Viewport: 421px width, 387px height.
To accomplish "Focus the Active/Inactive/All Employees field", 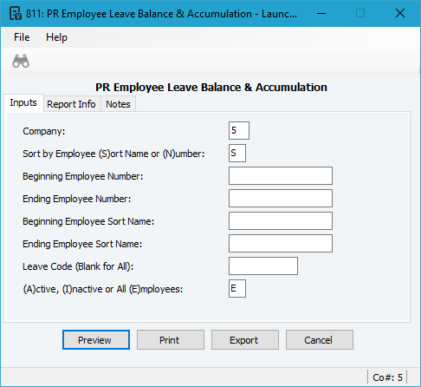I will (237, 288).
